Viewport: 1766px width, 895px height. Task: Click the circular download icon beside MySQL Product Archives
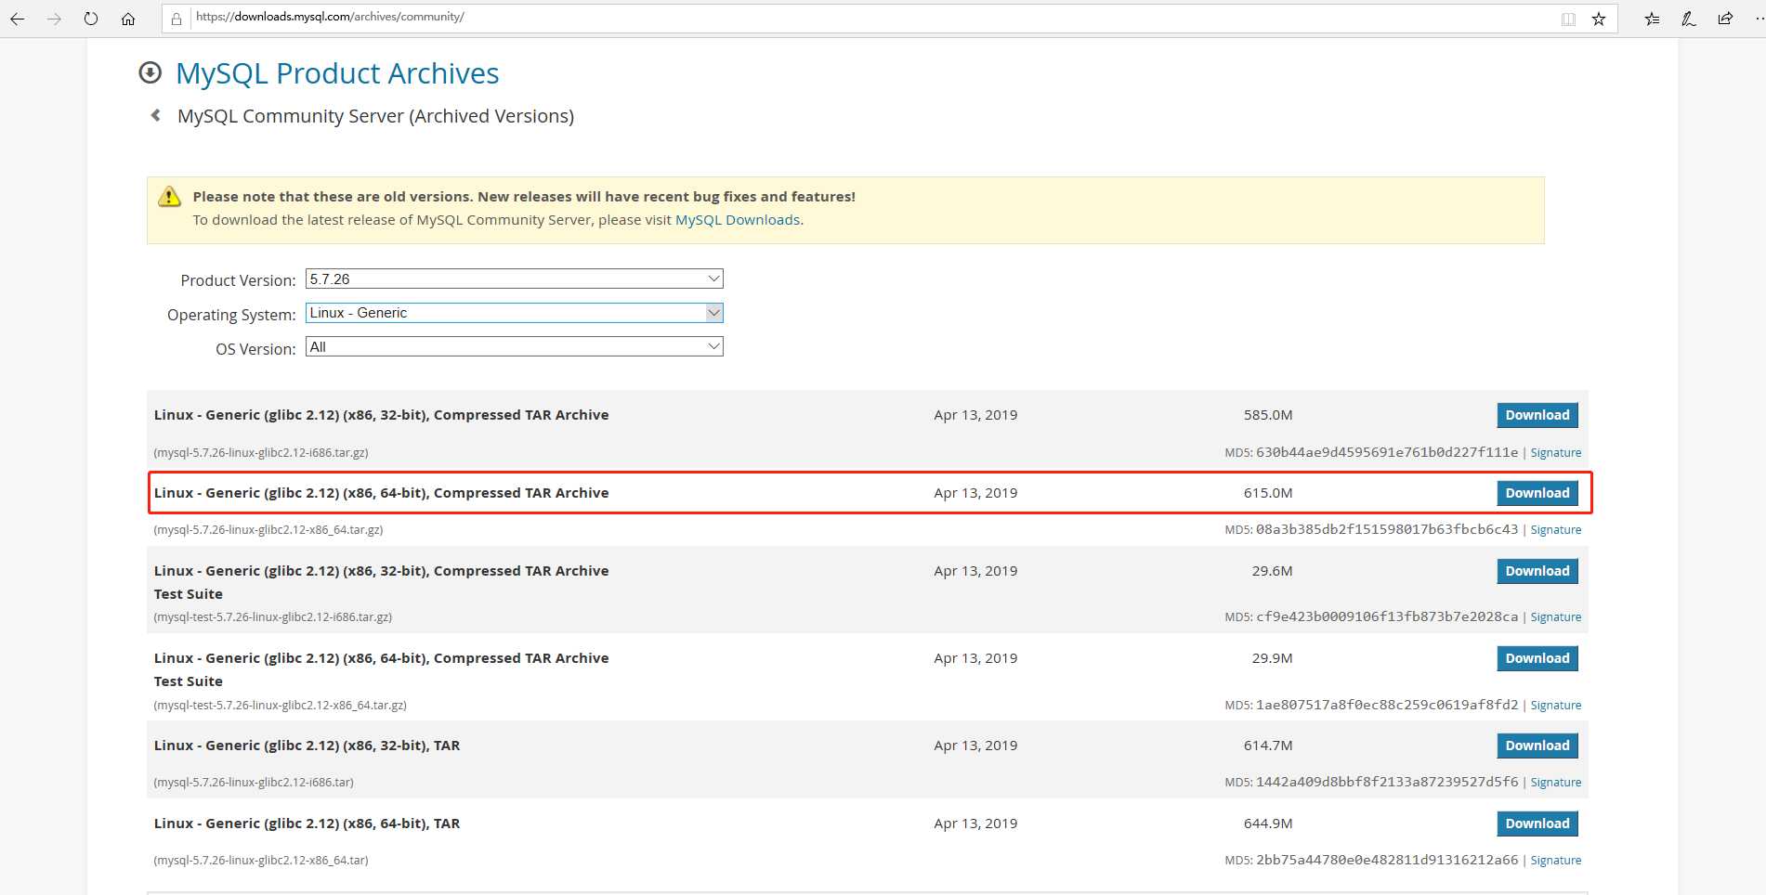[150, 72]
